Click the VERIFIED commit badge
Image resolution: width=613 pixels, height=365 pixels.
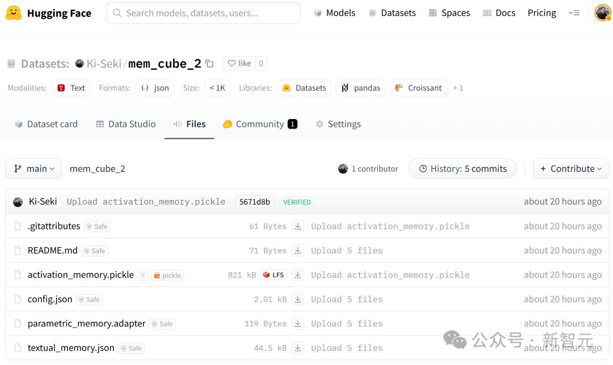tap(297, 202)
